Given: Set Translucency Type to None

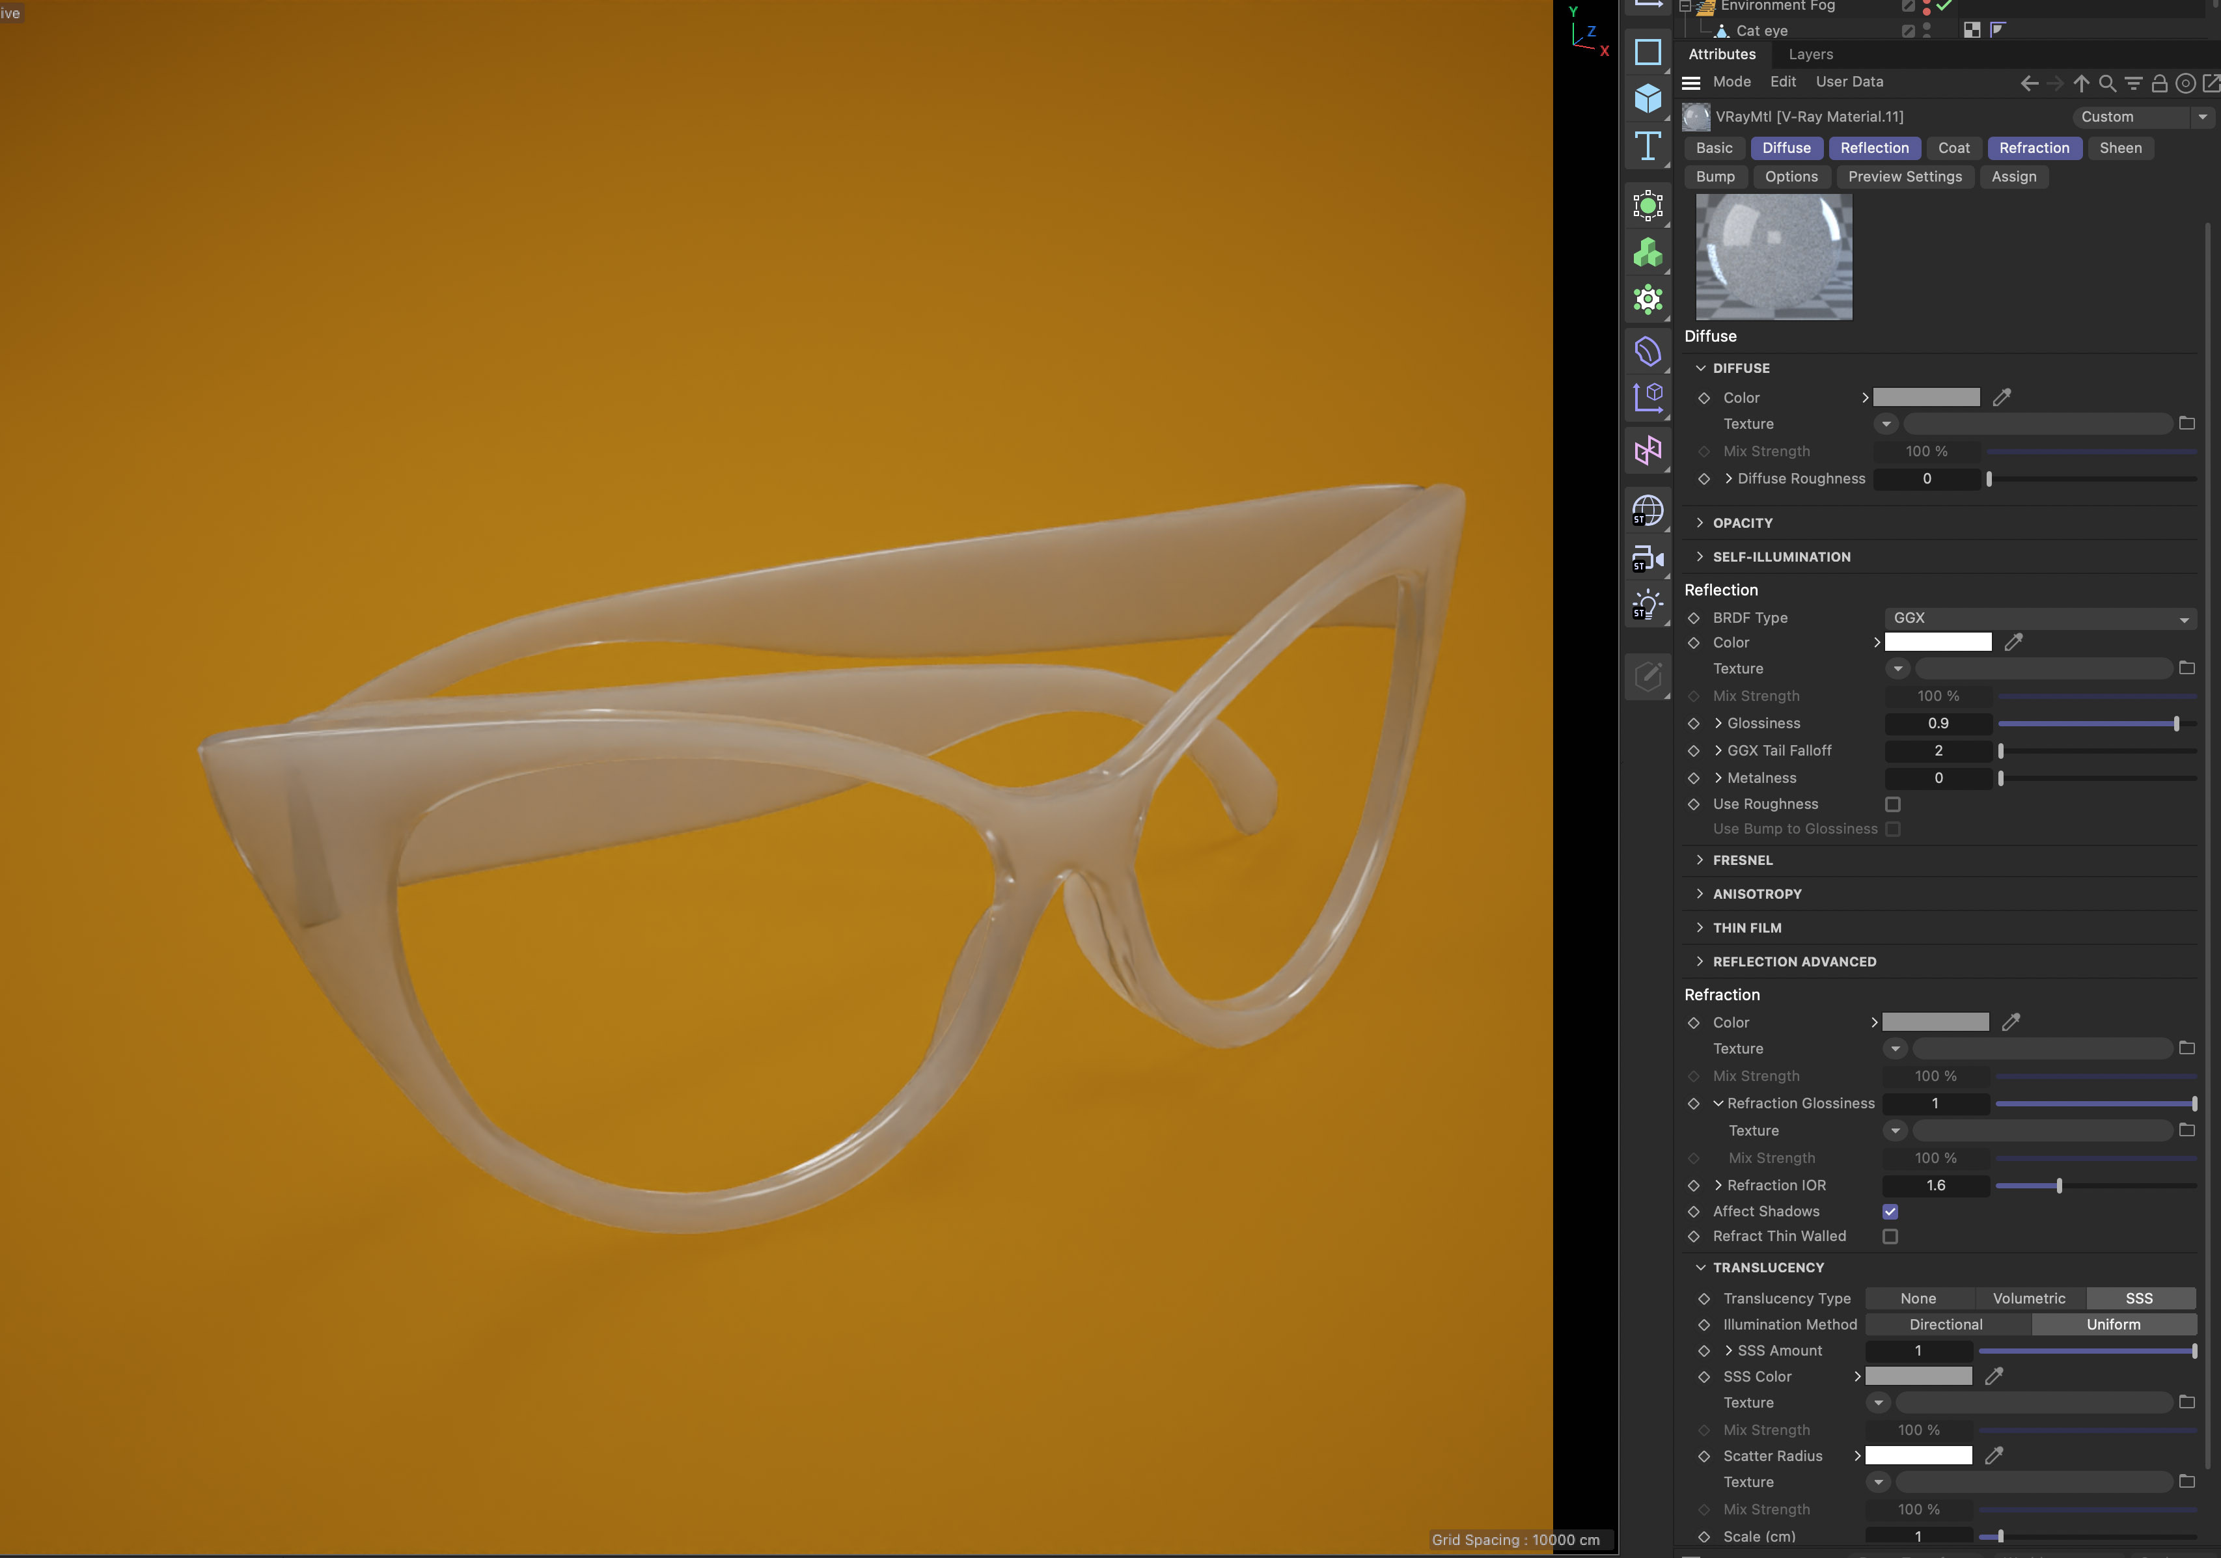Looking at the screenshot, I should pyautogui.click(x=1918, y=1298).
